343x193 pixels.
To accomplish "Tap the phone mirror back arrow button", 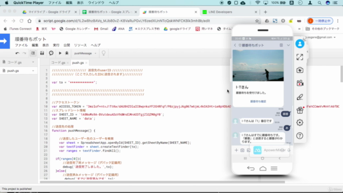I will tap(251, 168).
